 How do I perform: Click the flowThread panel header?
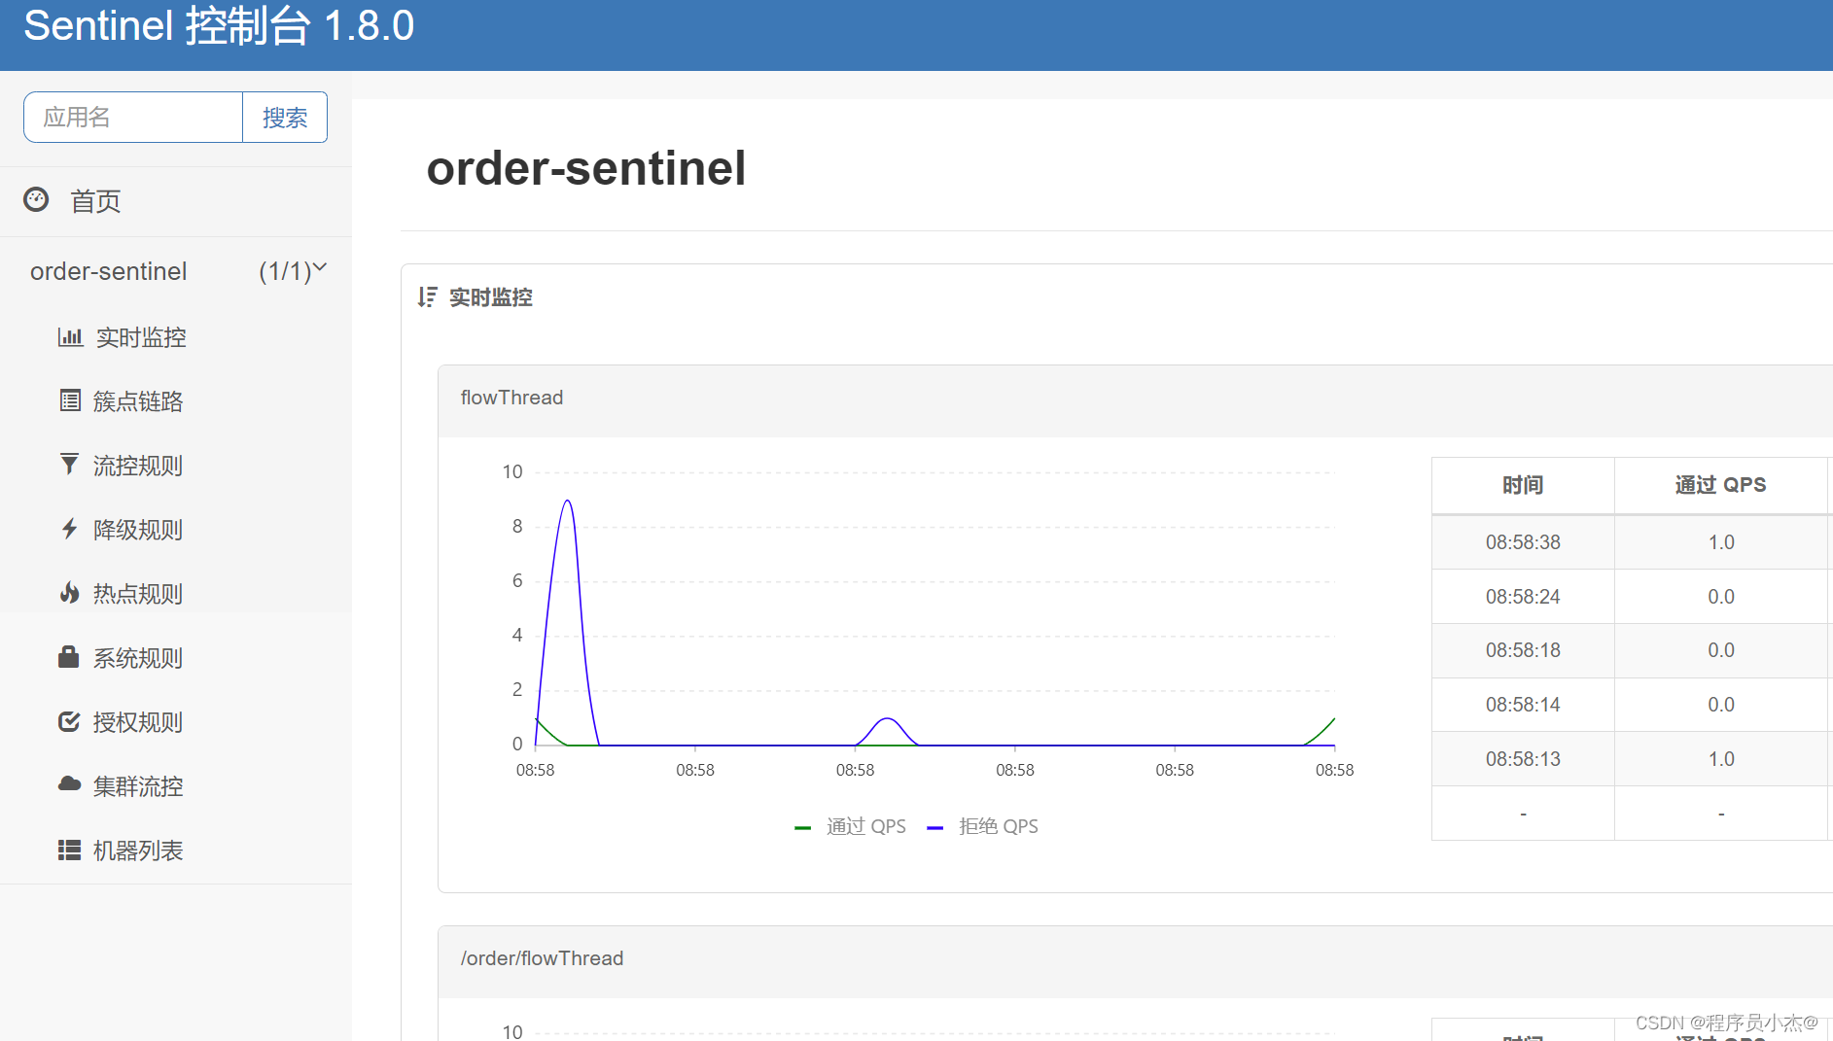(1136, 401)
